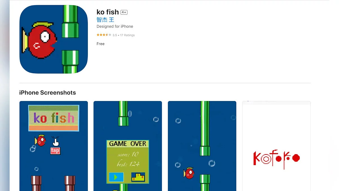This screenshot has height=191, width=339.
Task: Open the GAME OVER screenshot
Action: [128, 146]
